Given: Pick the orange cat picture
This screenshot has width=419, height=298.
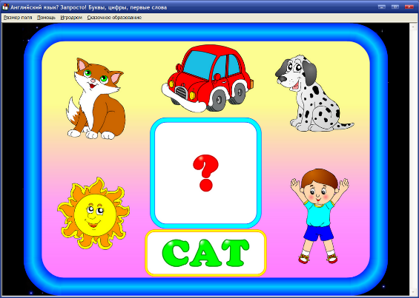Looking at the screenshot, I should [x=96, y=98].
